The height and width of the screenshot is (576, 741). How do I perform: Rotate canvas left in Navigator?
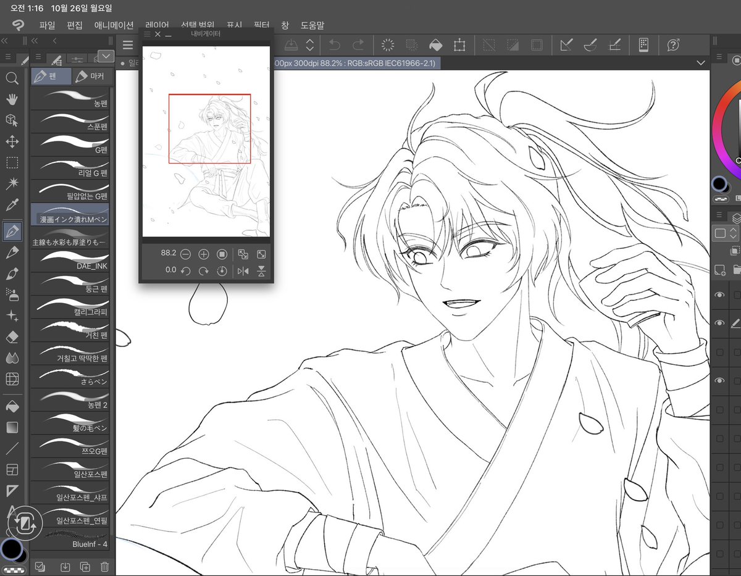185,271
